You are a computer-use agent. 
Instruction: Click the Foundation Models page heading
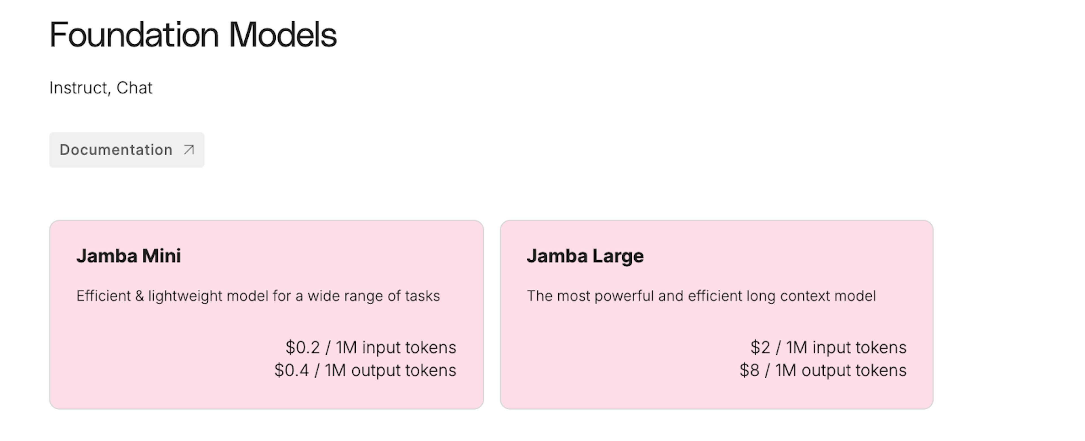(193, 34)
